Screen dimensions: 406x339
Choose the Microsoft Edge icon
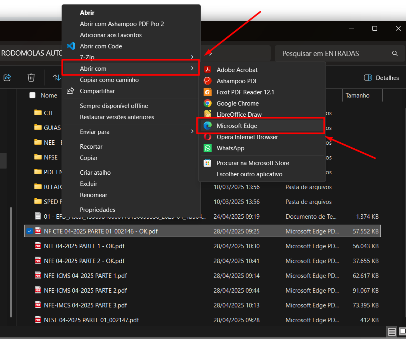pyautogui.click(x=208, y=126)
